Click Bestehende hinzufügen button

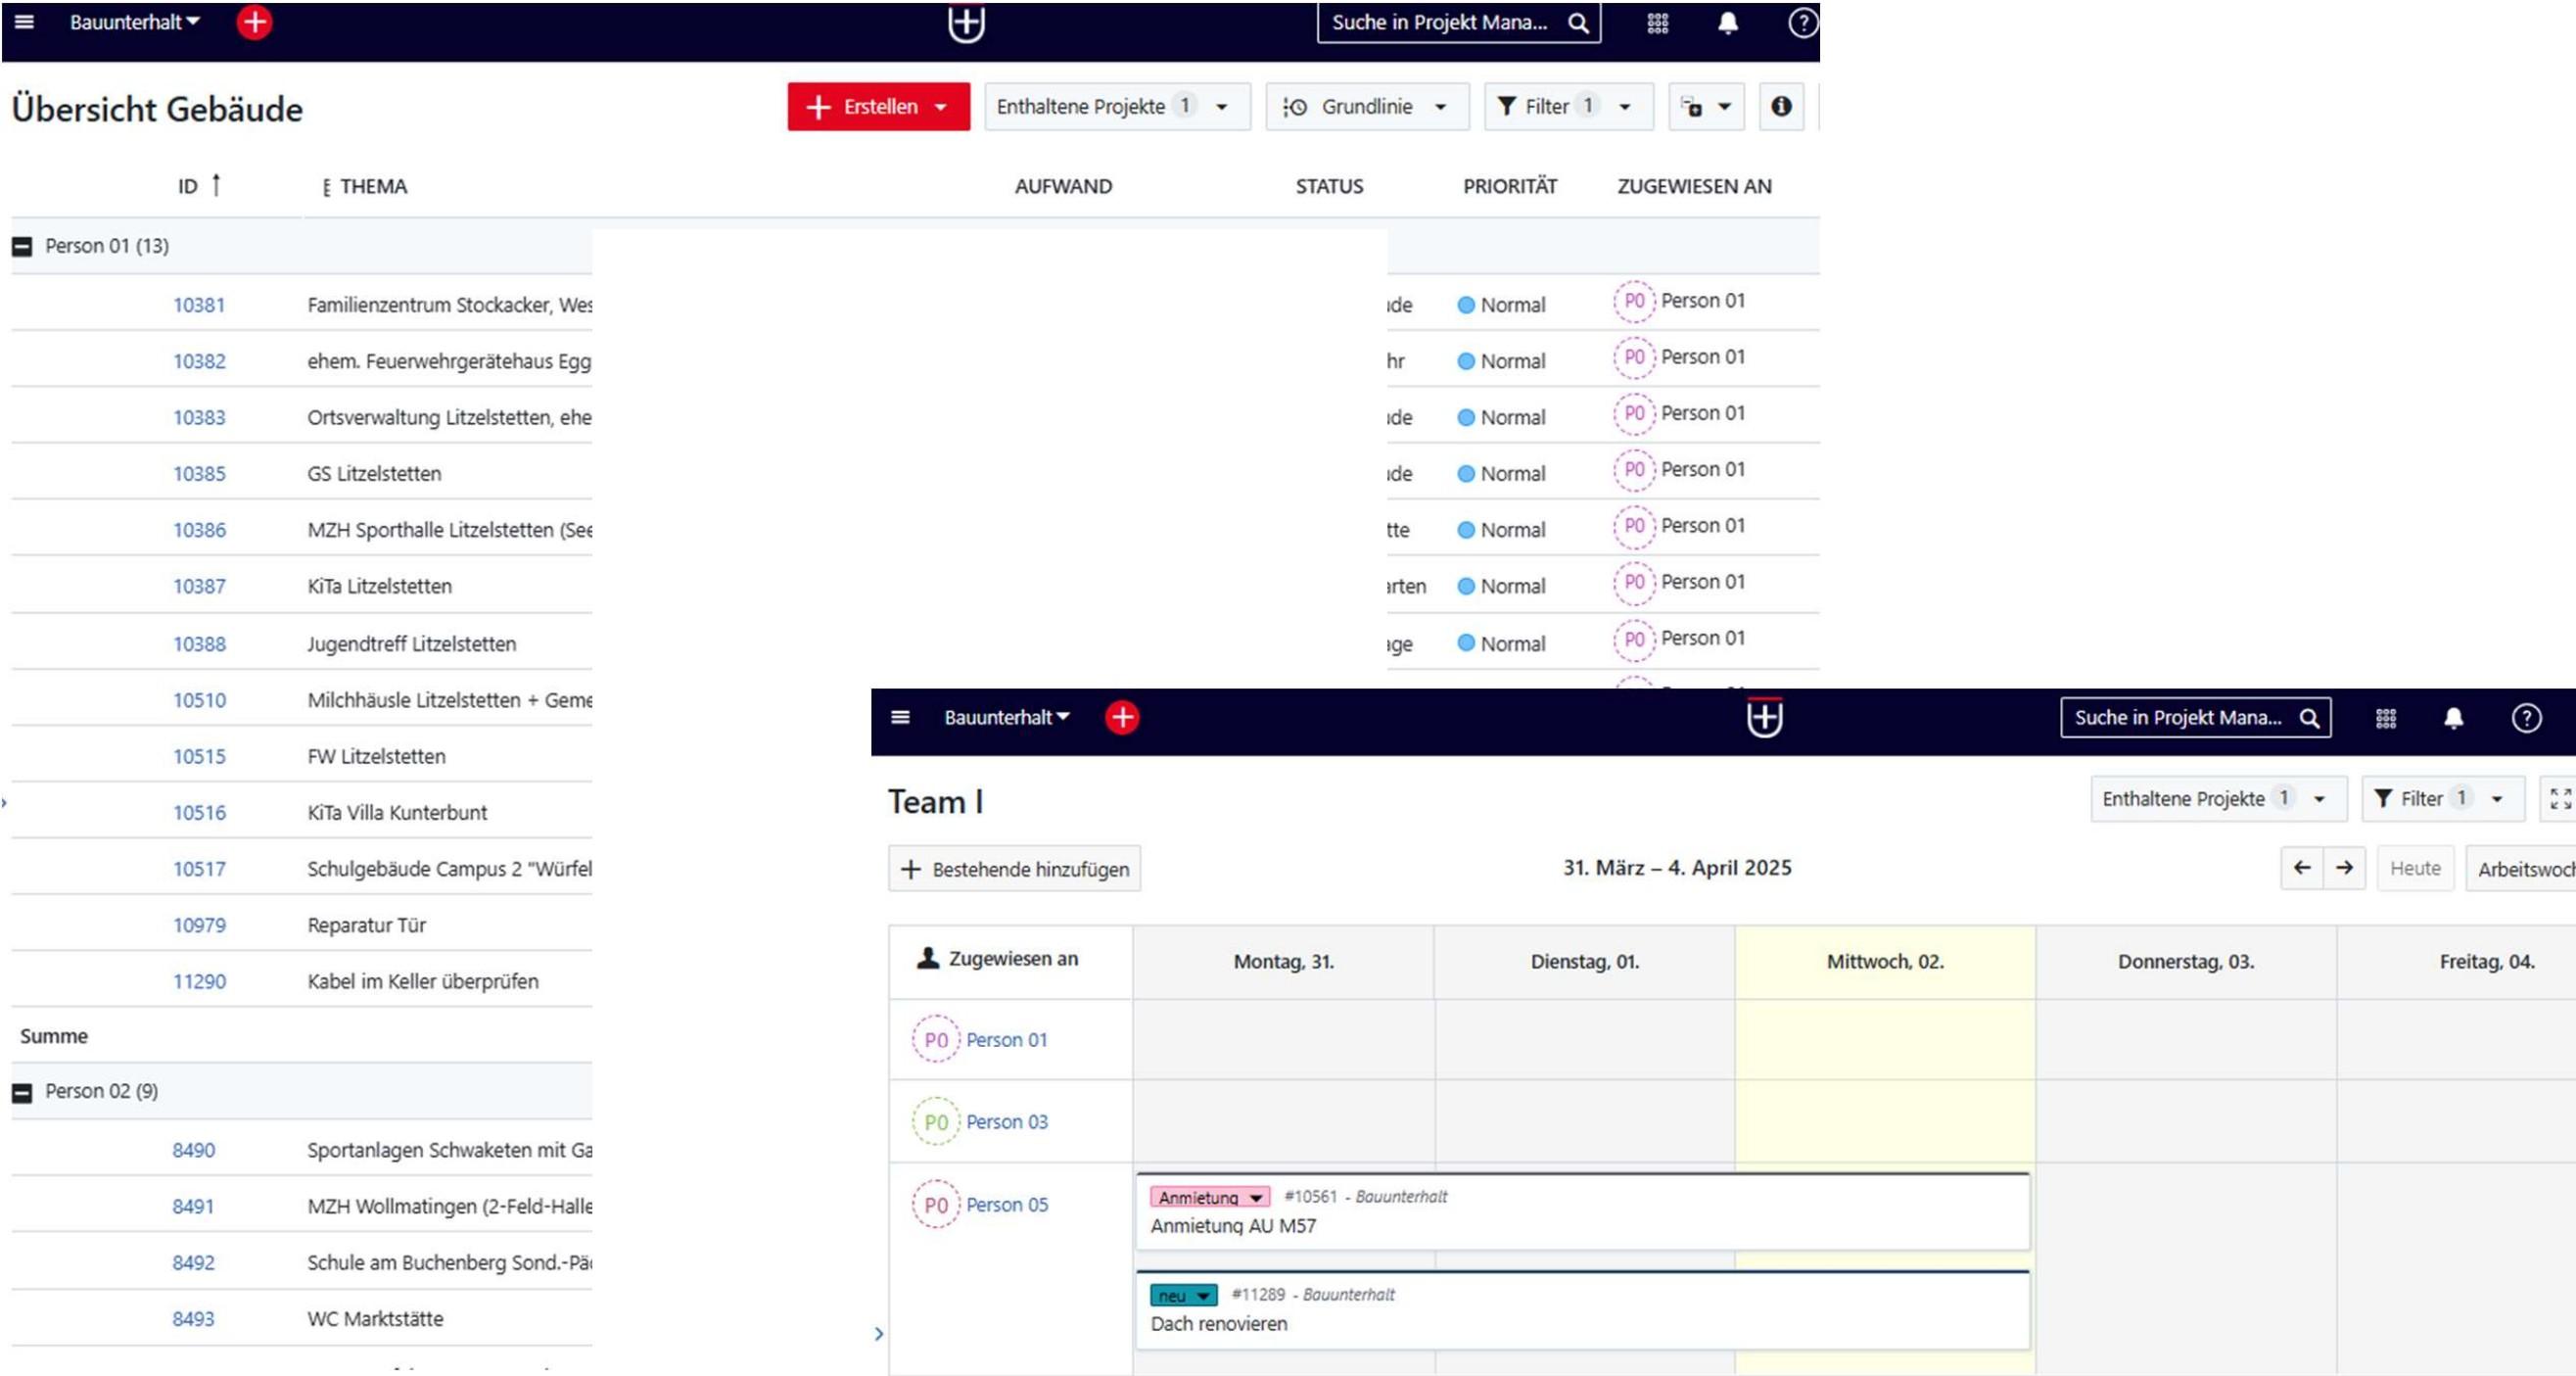1014,869
